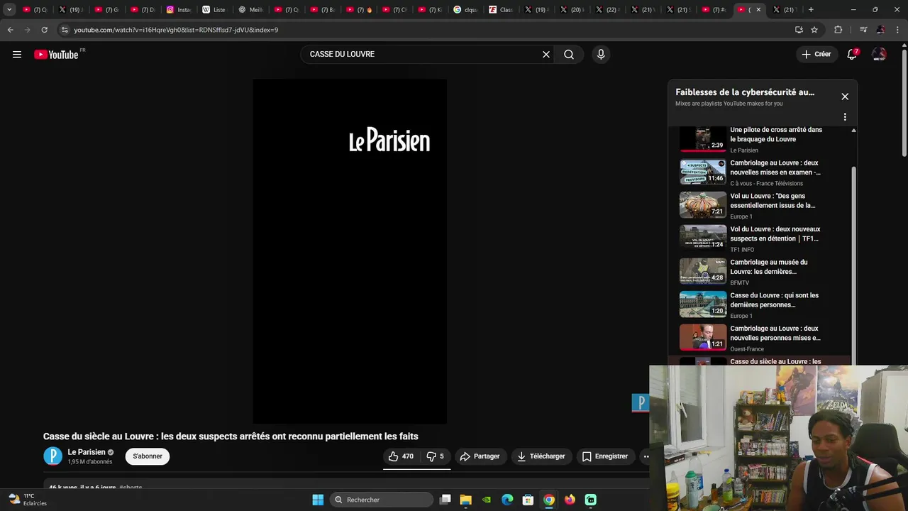Play 'Une pilote de cross arrêté' thumbnail
This screenshot has height=511, width=908.
[703, 138]
